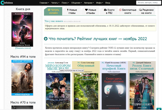Click author name Александр Гусев
The height and width of the screenshot is (110, 162).
[62, 63]
